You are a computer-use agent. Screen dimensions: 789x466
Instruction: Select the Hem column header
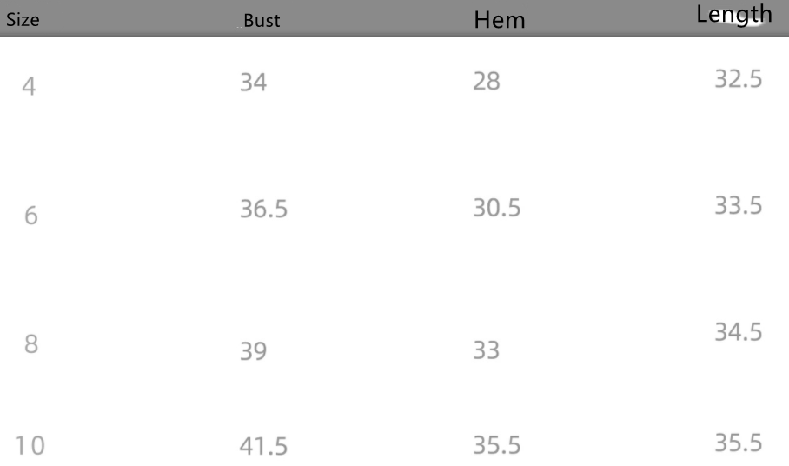click(x=500, y=20)
